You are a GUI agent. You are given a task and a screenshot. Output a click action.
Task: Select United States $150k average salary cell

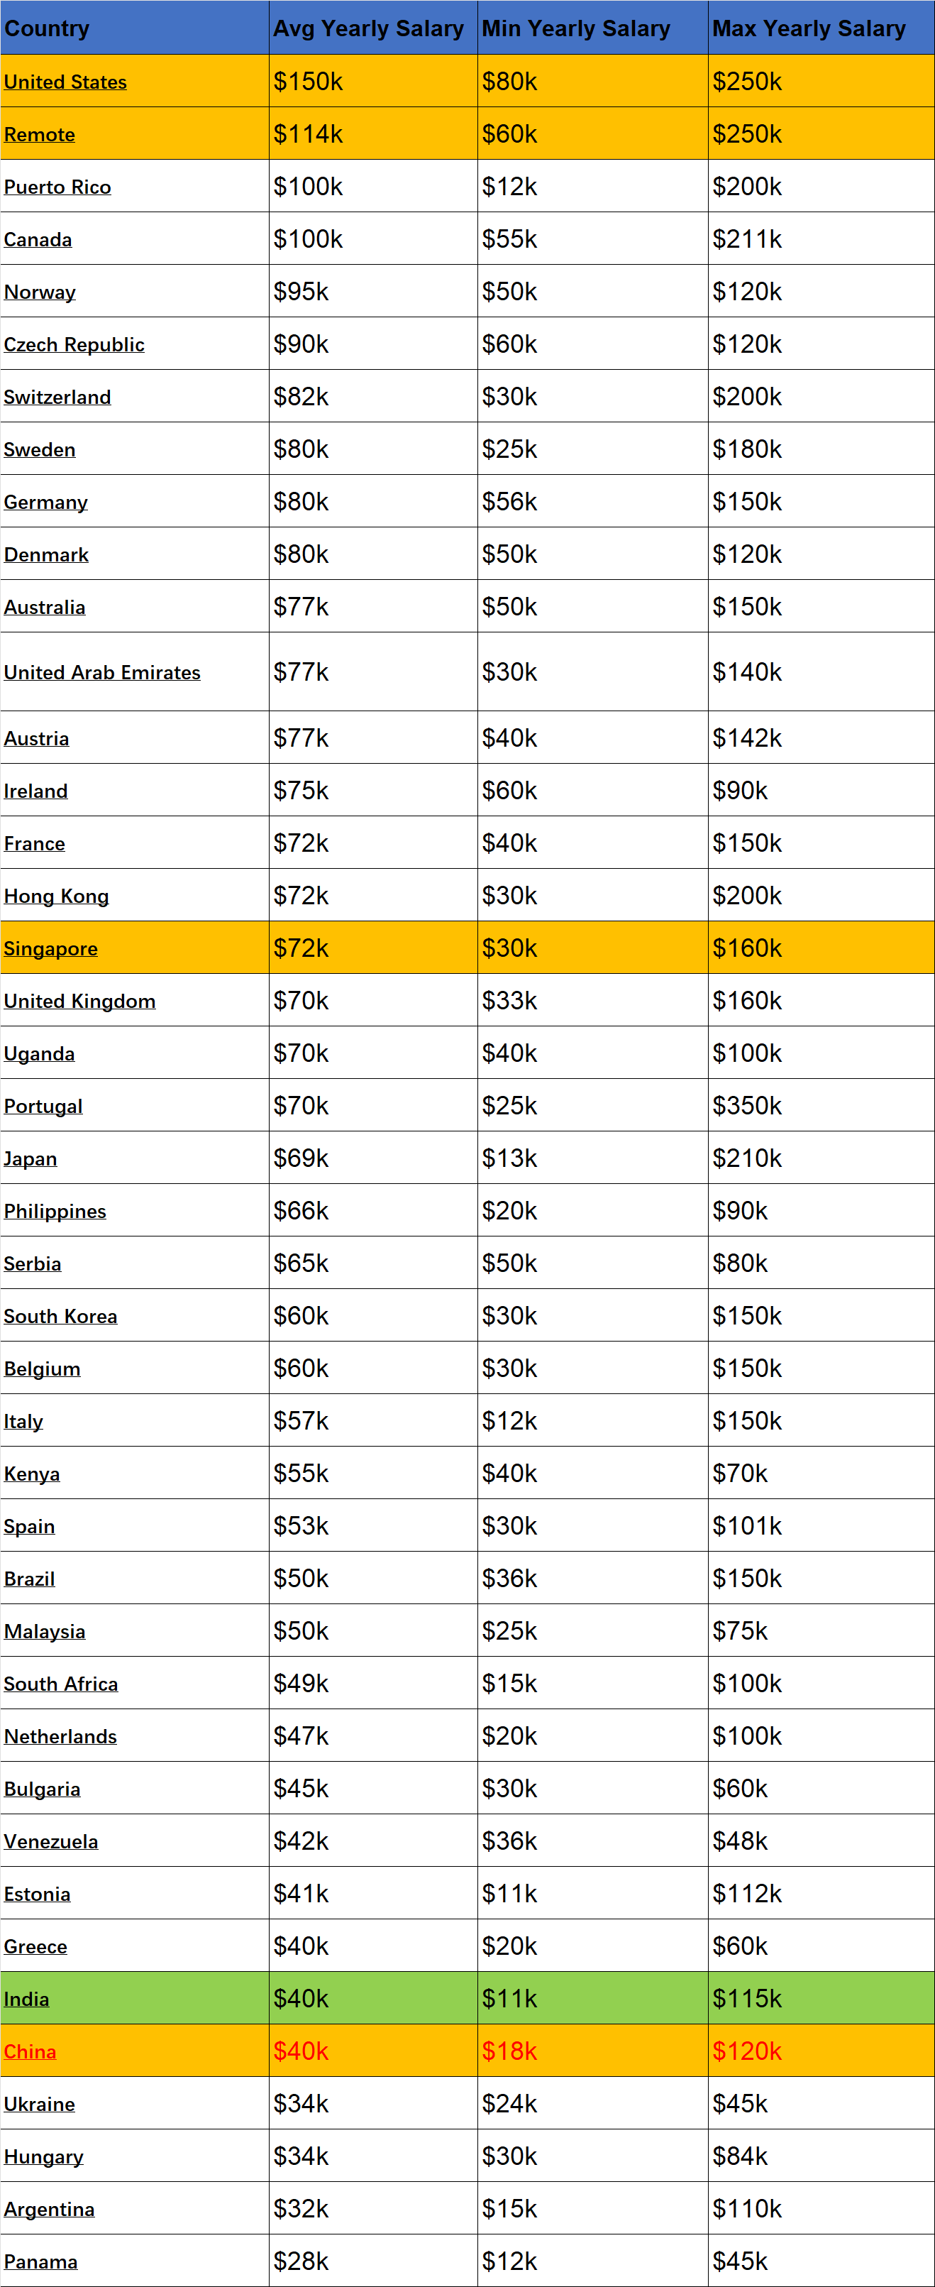[372, 81]
